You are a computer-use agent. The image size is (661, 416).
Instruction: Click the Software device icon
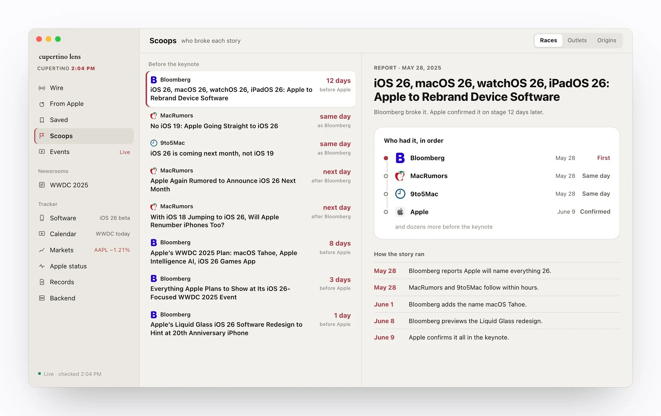pos(42,218)
